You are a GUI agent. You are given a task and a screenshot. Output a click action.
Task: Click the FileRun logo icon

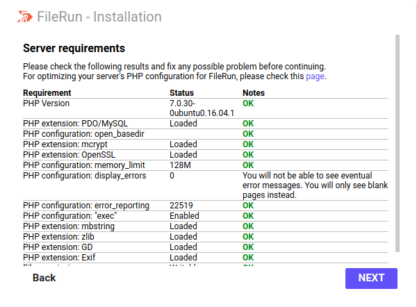tap(25, 17)
